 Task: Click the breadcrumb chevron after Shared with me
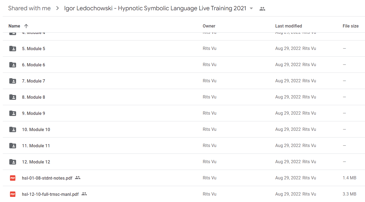(x=57, y=8)
